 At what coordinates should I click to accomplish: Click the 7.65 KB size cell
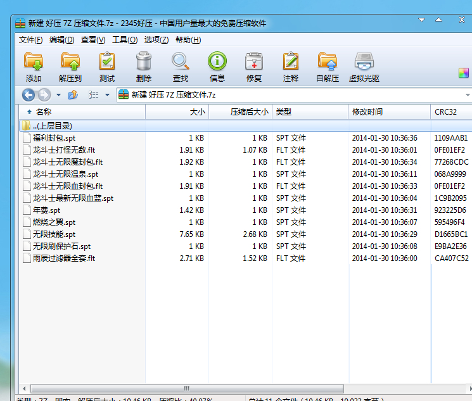[x=192, y=234]
